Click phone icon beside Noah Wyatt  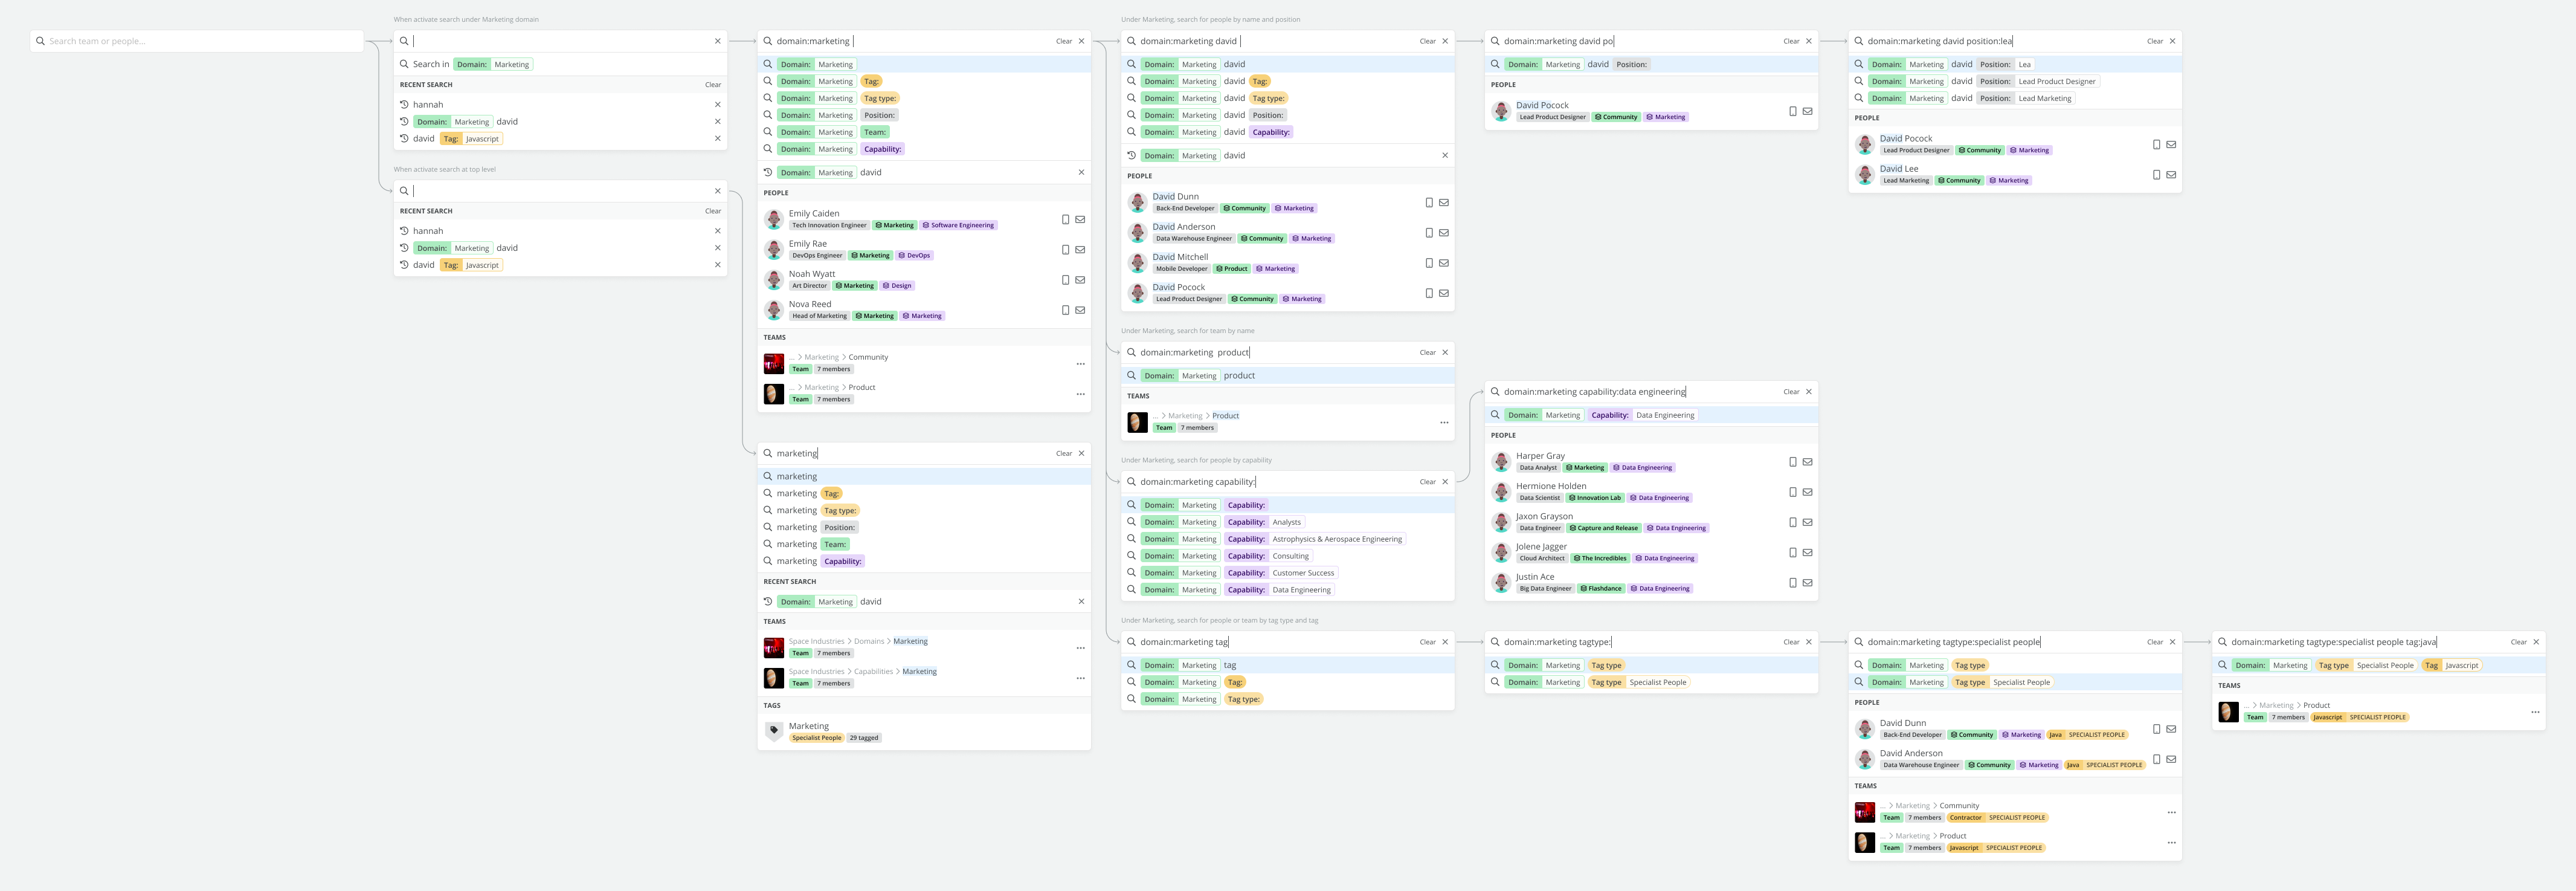click(1065, 280)
